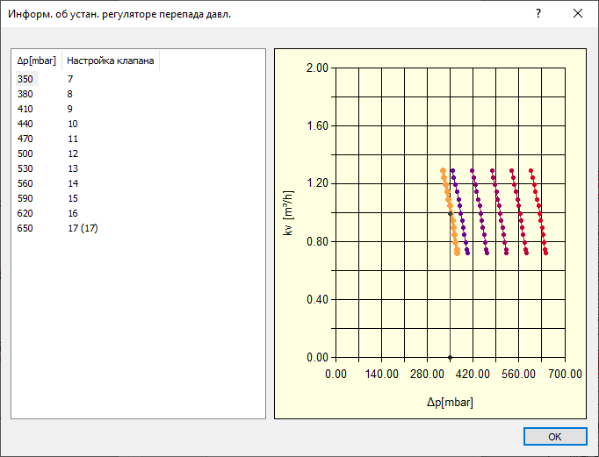Click the help question mark icon
The image size is (599, 457).
point(538,14)
